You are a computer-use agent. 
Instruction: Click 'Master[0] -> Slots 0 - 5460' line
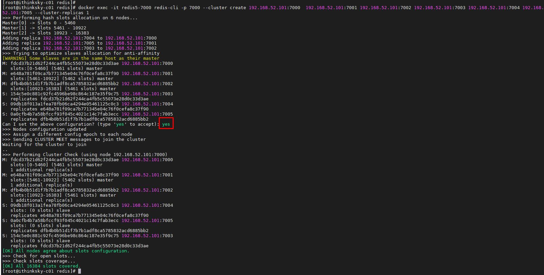(x=39, y=23)
